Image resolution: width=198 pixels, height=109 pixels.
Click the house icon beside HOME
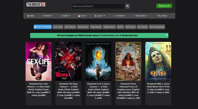pyautogui.click(x=28, y=16)
